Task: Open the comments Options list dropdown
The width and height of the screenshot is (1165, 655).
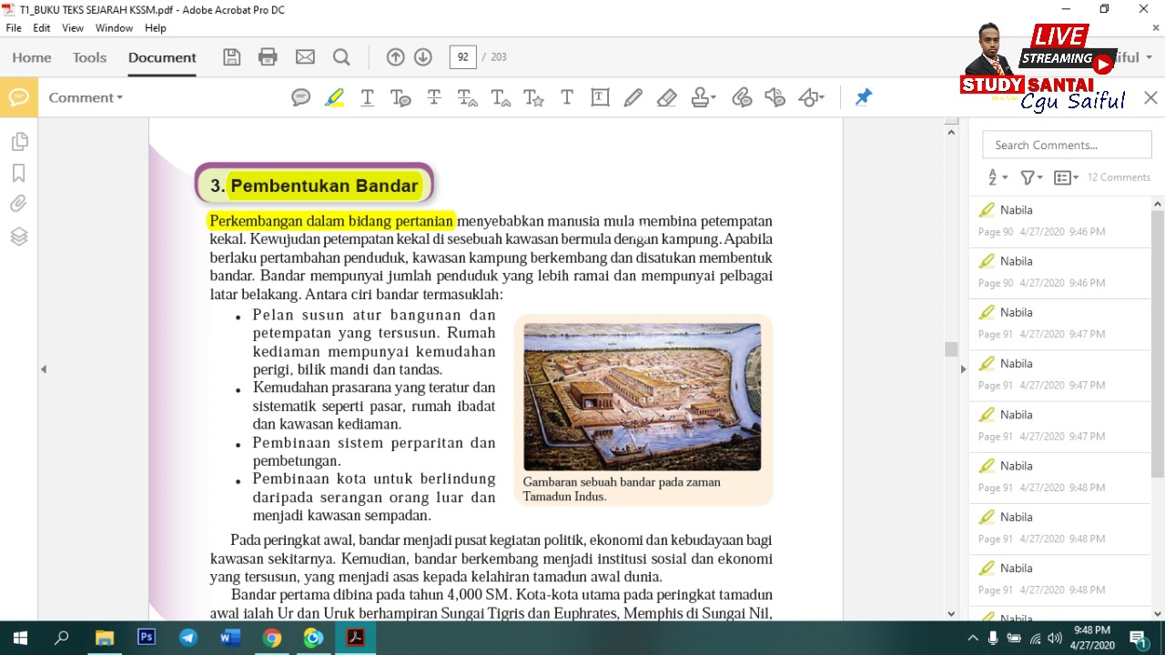Action: pyautogui.click(x=1066, y=177)
